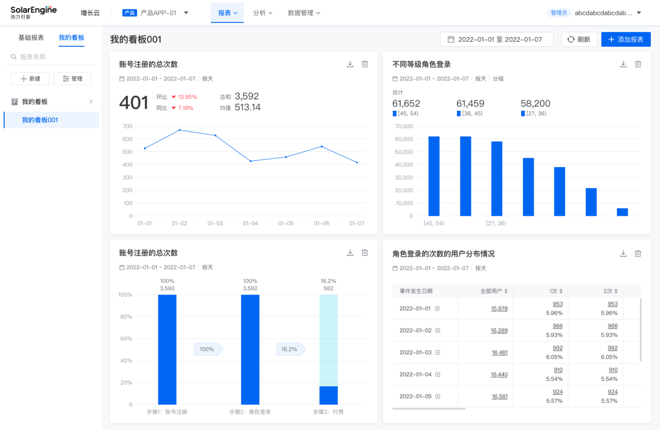Click the 添加报表 button

point(625,40)
